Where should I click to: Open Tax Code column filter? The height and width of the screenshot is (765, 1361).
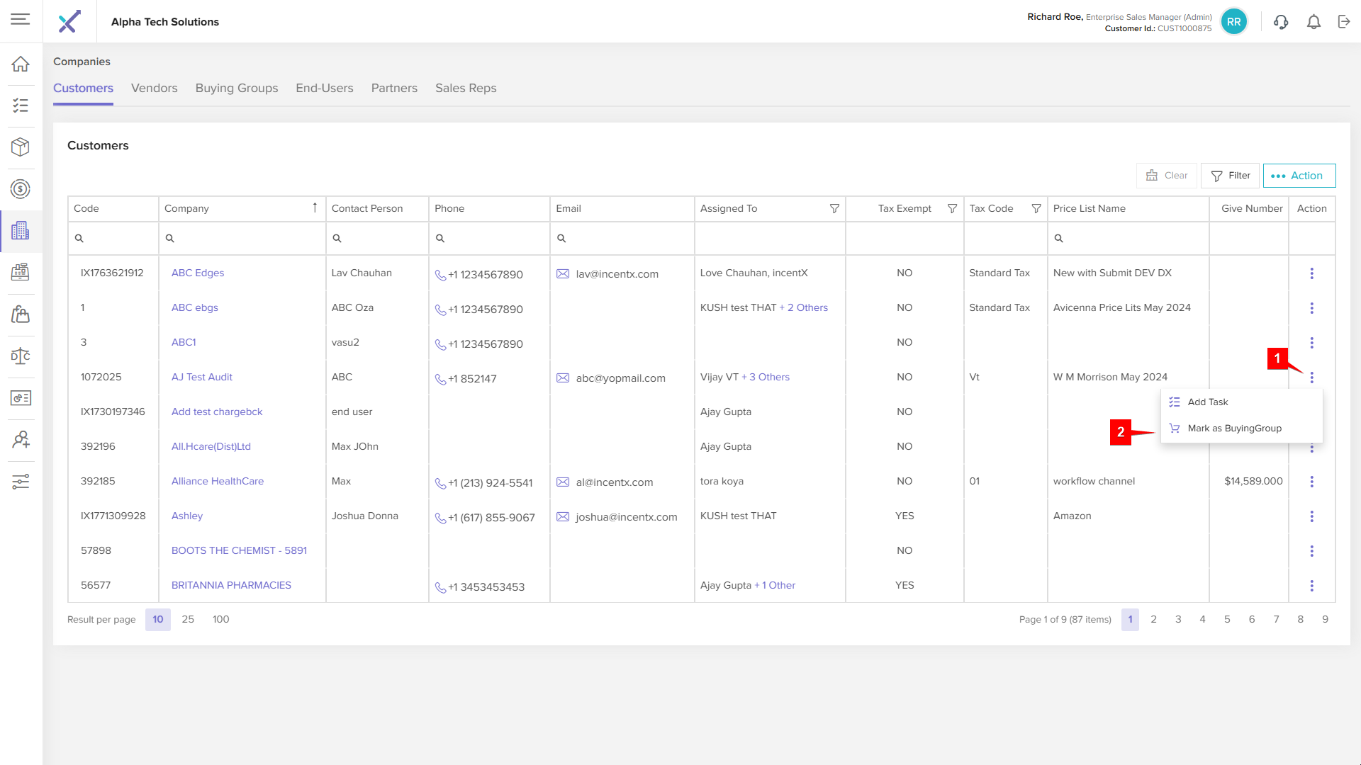pos(1036,209)
